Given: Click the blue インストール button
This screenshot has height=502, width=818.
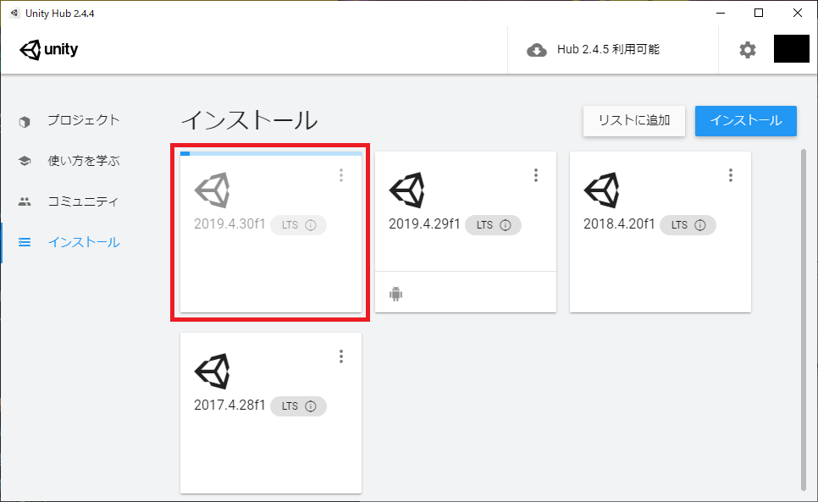Looking at the screenshot, I should click(x=745, y=120).
